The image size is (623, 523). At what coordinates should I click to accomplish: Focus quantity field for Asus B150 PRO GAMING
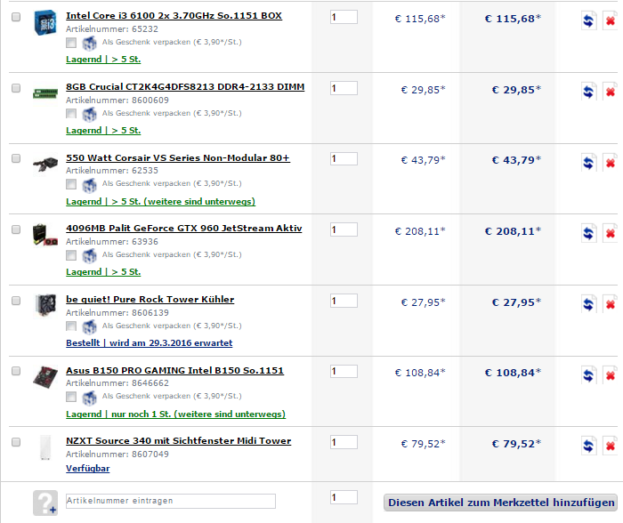click(x=344, y=371)
